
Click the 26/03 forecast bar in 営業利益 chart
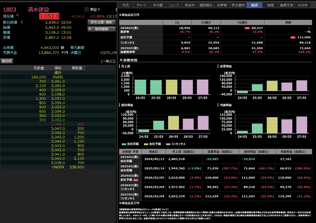(272, 86)
